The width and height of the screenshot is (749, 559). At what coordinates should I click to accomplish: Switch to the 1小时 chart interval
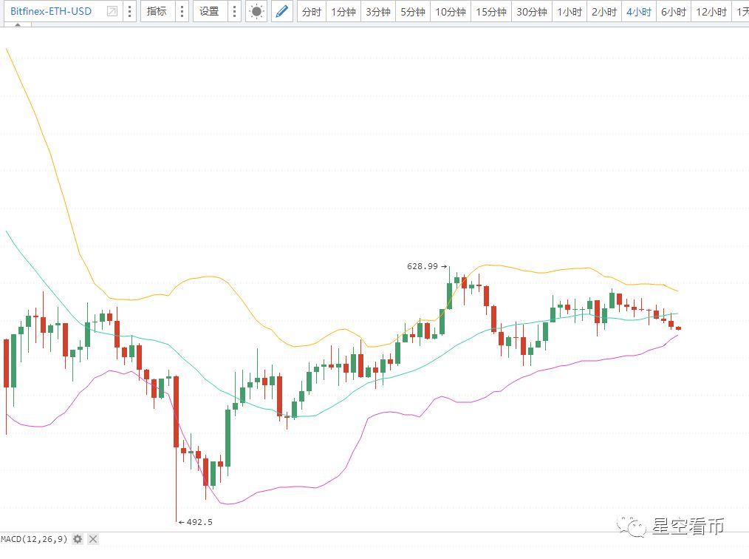(x=569, y=12)
